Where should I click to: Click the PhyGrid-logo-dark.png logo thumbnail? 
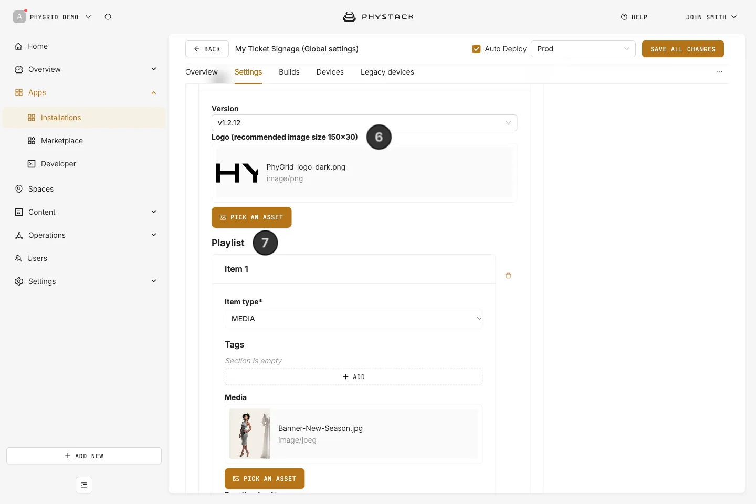point(237,173)
